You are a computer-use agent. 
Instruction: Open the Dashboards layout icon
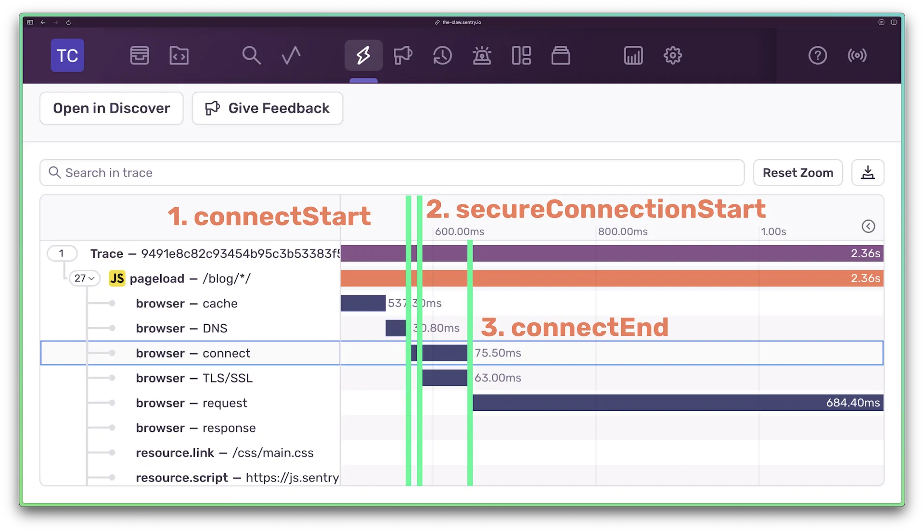pos(521,55)
